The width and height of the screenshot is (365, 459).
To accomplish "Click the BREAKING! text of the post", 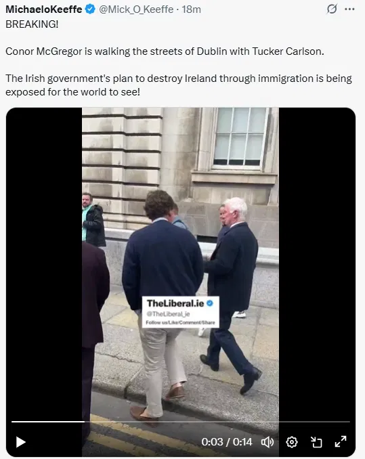I will (x=32, y=24).
